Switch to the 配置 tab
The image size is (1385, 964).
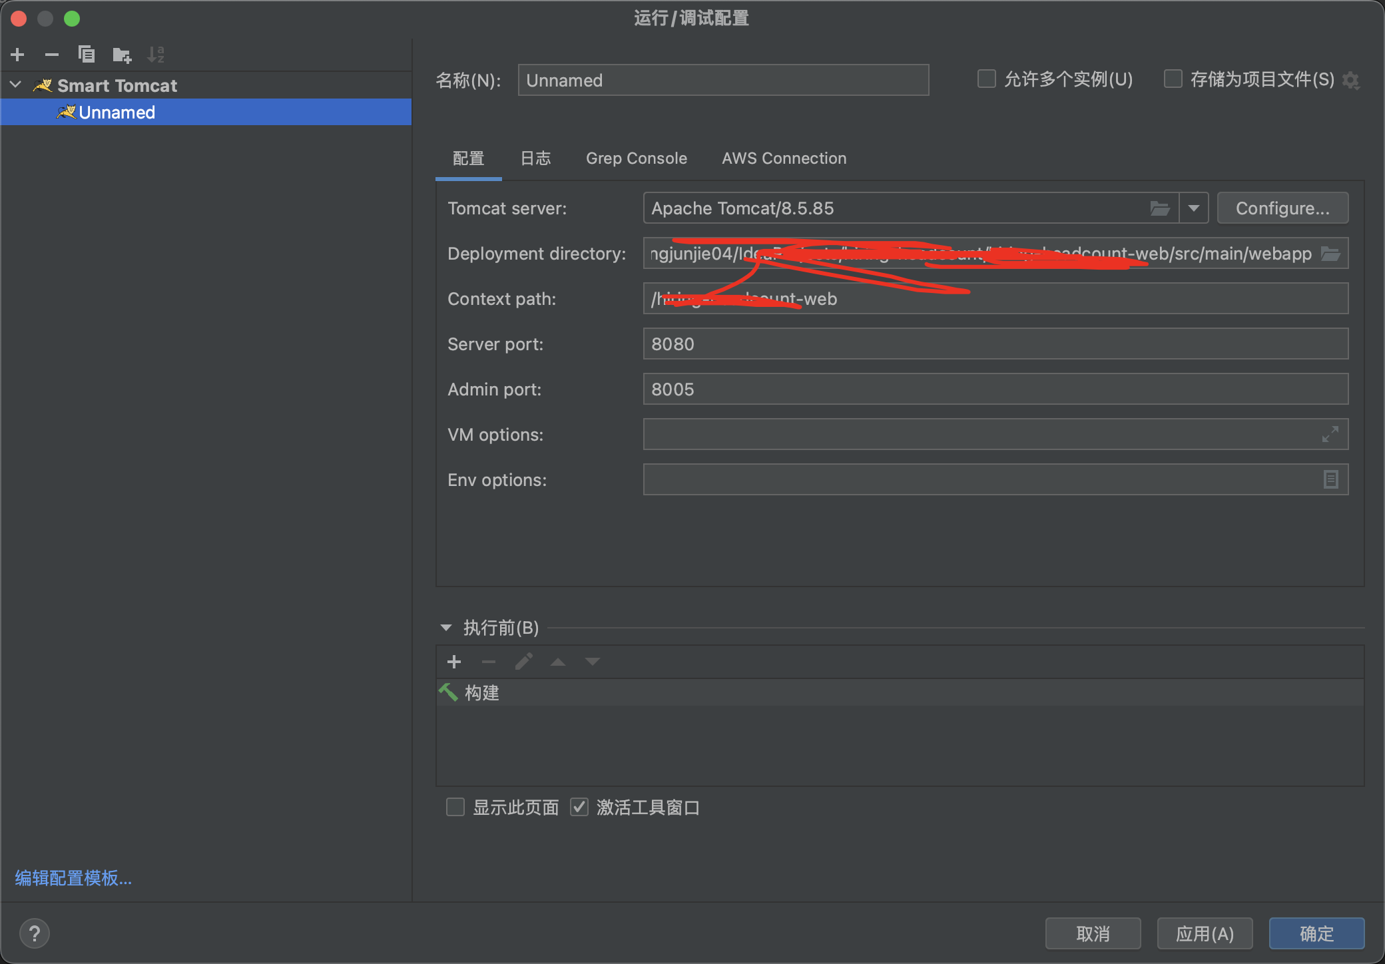click(x=468, y=158)
